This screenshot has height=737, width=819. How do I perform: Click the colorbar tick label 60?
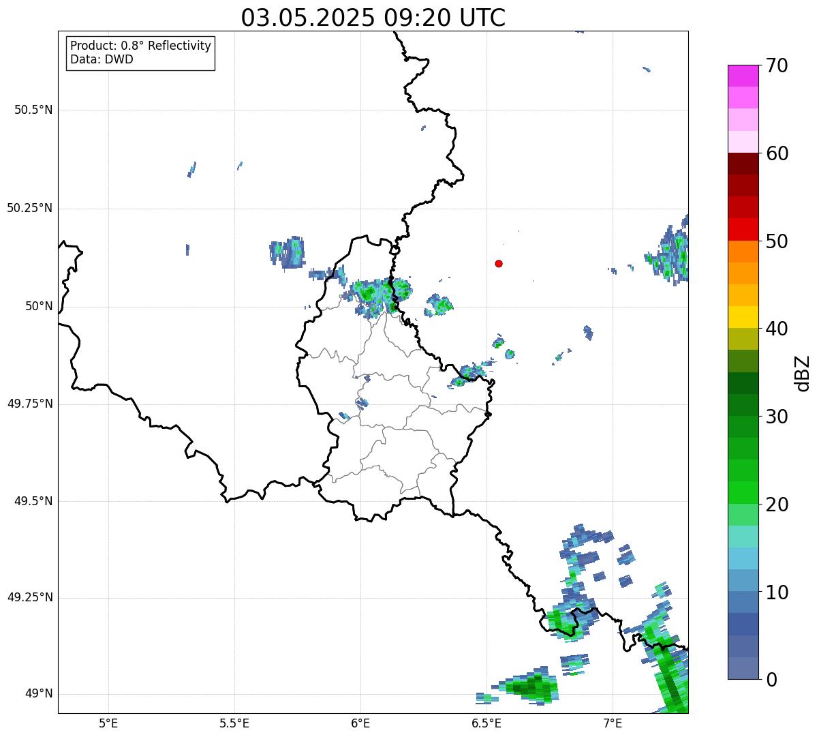pos(777,153)
